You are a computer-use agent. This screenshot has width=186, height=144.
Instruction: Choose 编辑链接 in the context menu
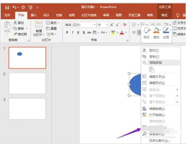[x=161, y=109]
